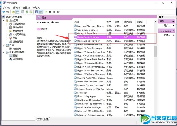Expand the 共享文件夹 tree node
The height and width of the screenshot is (126, 177).
[7, 31]
